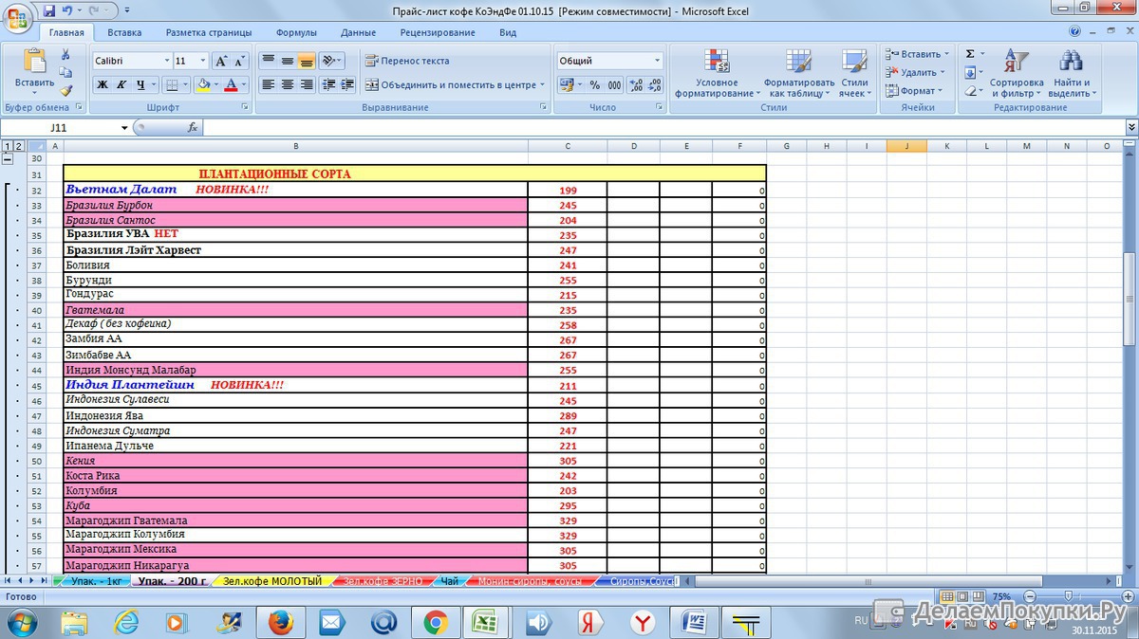This screenshot has height=639, width=1139.
Task: Undo the last action in the quick access toolbar
Action: tap(66, 11)
